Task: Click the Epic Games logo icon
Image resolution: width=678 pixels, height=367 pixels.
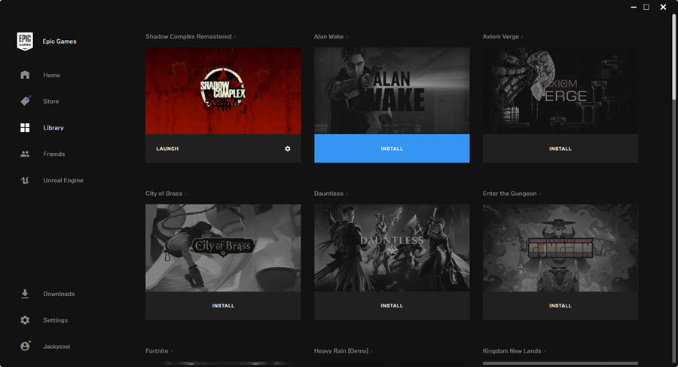Action: pyautogui.click(x=25, y=41)
